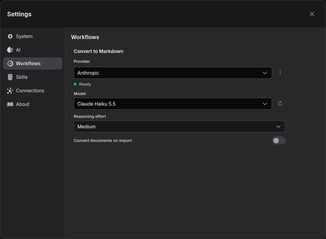
Task: Click the chevron arrow of Model dropdown
Action: tap(265, 104)
